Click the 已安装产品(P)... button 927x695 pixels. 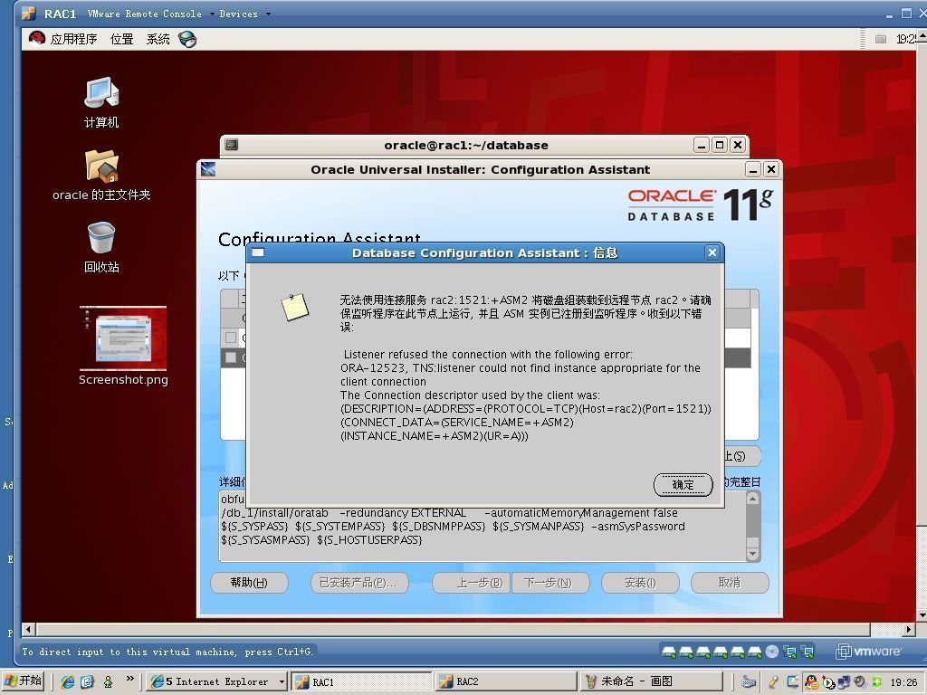click(359, 583)
